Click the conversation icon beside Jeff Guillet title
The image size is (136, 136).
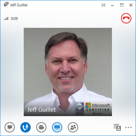click(x=6, y=4)
